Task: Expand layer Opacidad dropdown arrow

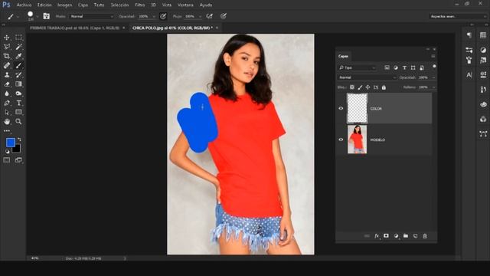Action: click(433, 77)
